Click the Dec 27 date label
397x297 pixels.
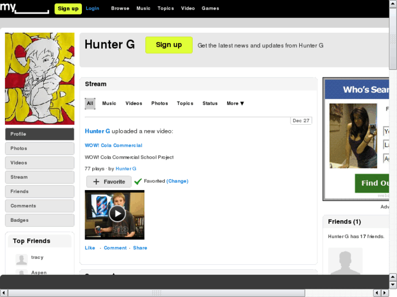pos(301,120)
